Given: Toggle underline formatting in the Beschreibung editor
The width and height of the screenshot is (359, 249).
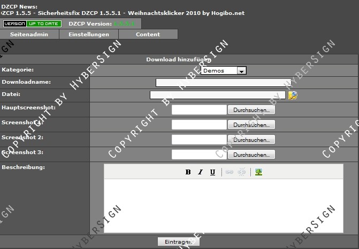Looking at the screenshot, I should click(212, 172).
